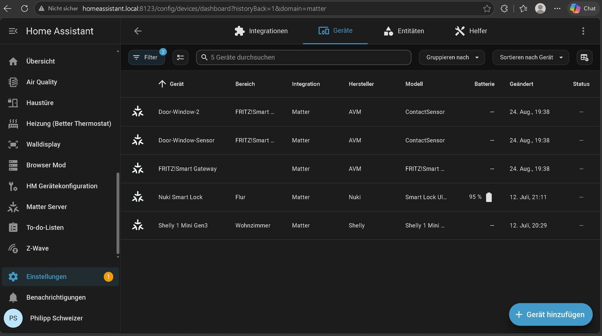Open the three-dot overflow menu

[x=583, y=31]
